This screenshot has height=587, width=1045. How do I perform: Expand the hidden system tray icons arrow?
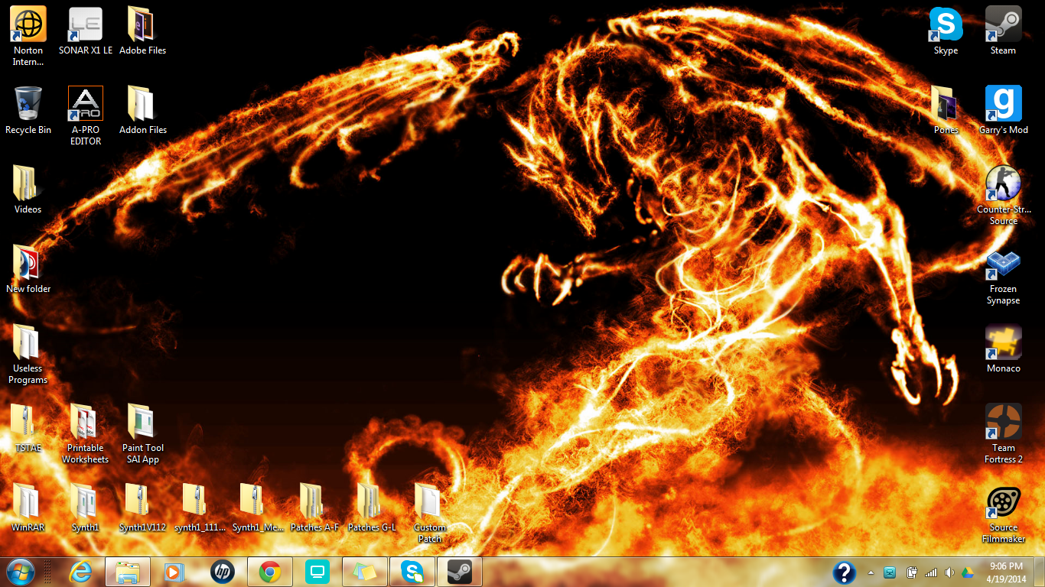(871, 572)
